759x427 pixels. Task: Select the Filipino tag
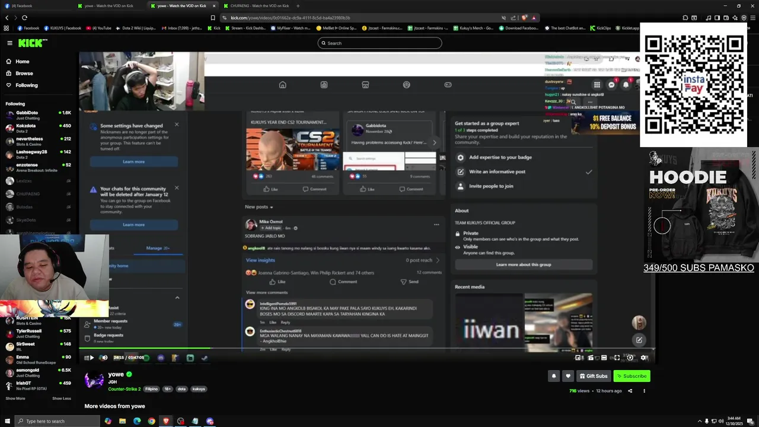pos(151,389)
